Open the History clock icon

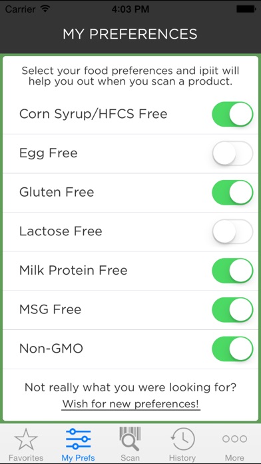click(182, 439)
